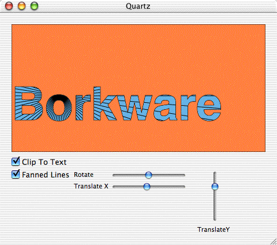Click left end of Translate X track
277x245 pixels.
pyautogui.click(x=114, y=187)
